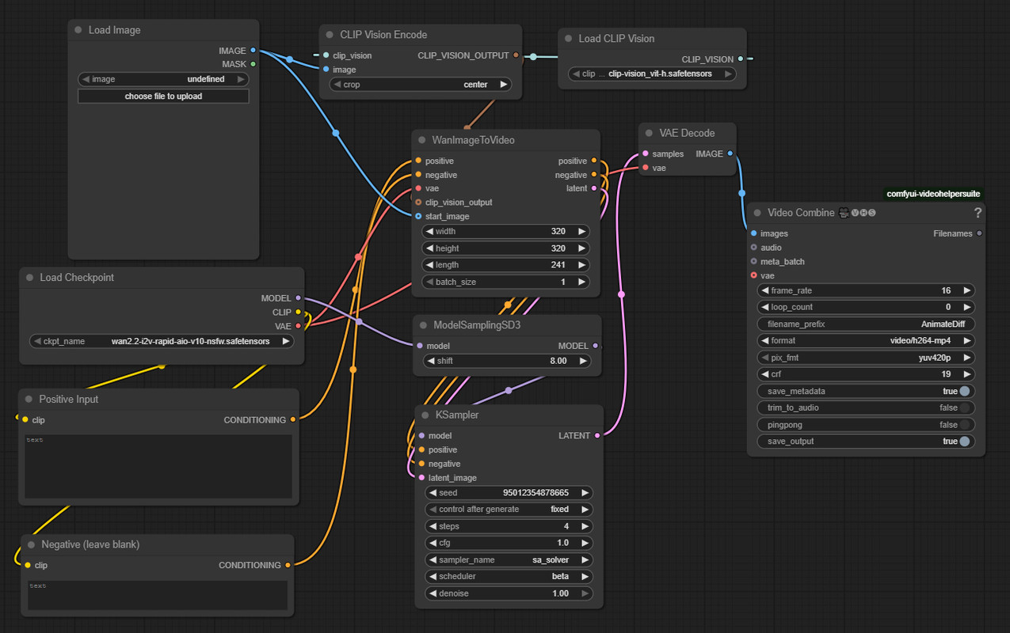Open the image selector in Load Image

click(x=163, y=79)
